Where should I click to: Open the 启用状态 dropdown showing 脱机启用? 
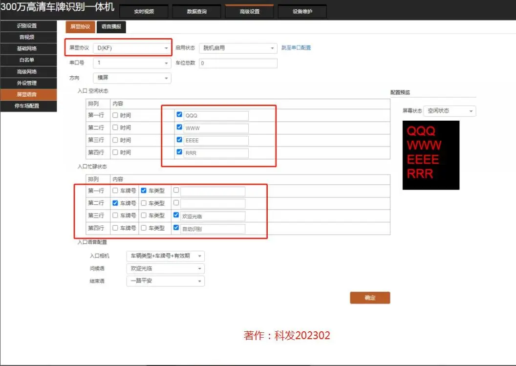pyautogui.click(x=238, y=48)
